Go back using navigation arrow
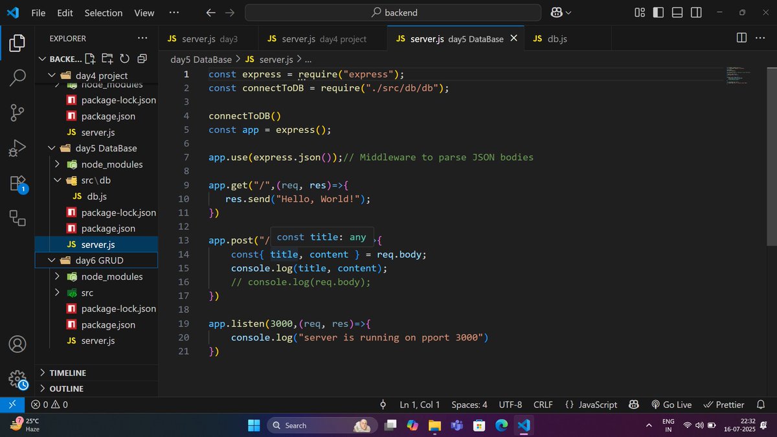Image resolution: width=777 pixels, height=437 pixels. (210, 12)
